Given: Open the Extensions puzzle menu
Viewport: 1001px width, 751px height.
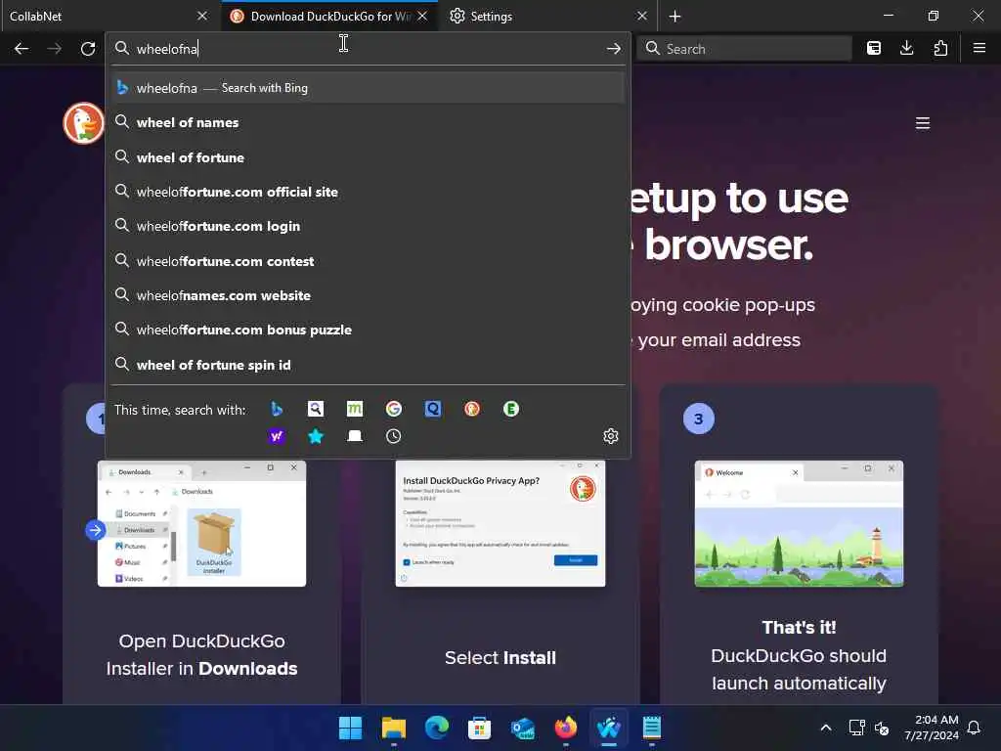Looking at the screenshot, I should (x=940, y=49).
